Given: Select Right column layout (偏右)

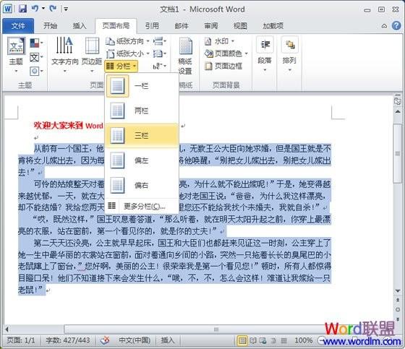Looking at the screenshot, I should coord(142,185).
